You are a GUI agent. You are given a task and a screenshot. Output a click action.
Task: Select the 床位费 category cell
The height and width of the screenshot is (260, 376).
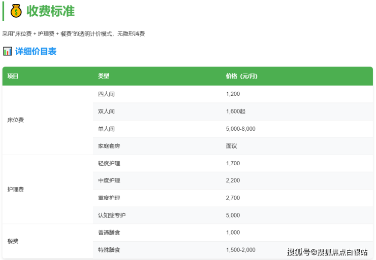tap(15, 120)
